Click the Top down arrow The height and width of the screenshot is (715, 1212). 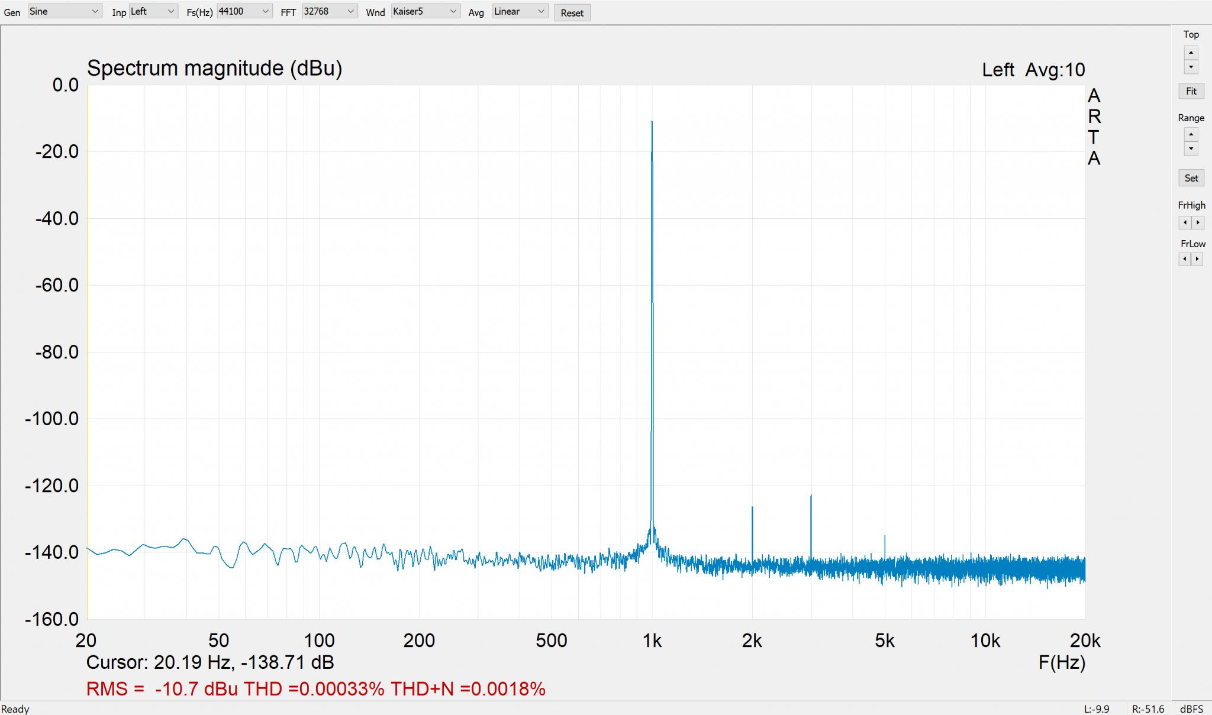1191,67
